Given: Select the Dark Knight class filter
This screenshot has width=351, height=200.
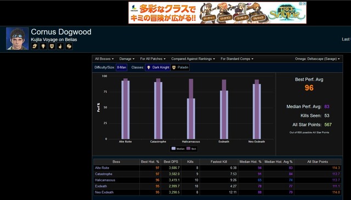Looking at the screenshot, I should coord(158,67).
